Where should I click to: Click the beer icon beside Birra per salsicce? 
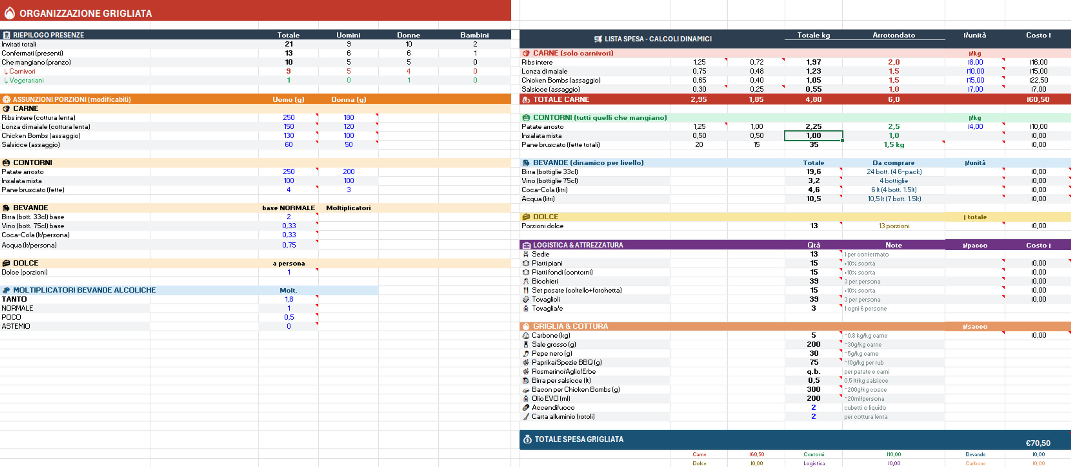(526, 381)
